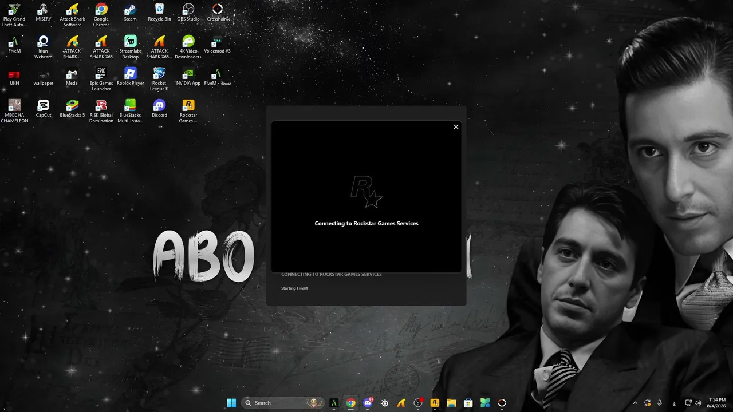The width and height of the screenshot is (733, 412).
Task: Close the Rockstar Games Services connecting dialog
Action: pyautogui.click(x=456, y=127)
